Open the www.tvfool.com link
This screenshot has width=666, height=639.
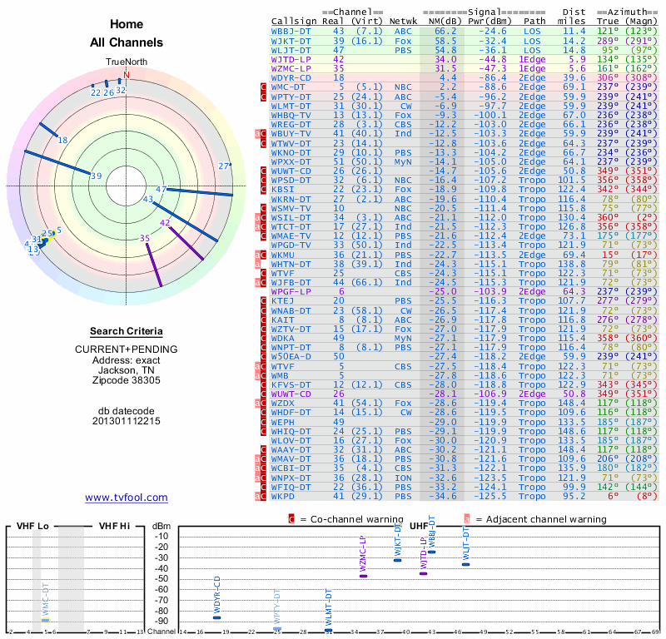coord(127,498)
